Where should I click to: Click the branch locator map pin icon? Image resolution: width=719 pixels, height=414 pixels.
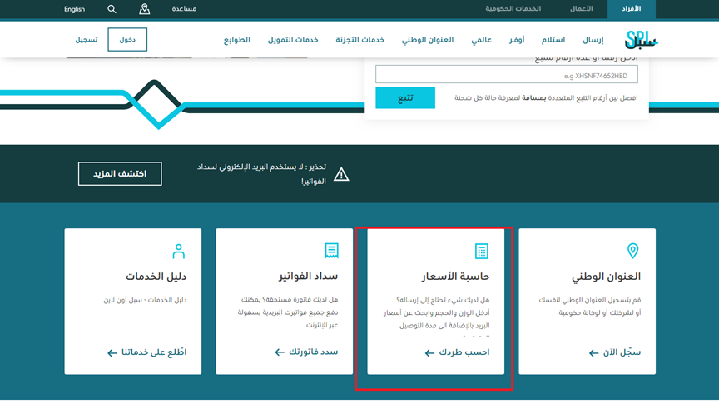(145, 9)
